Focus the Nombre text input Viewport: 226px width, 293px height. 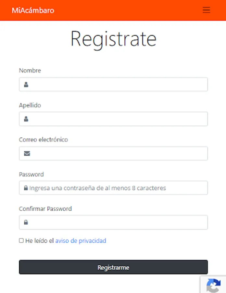click(117, 85)
